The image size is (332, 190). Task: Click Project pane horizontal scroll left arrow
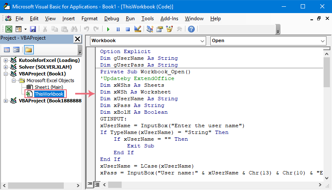(4, 185)
